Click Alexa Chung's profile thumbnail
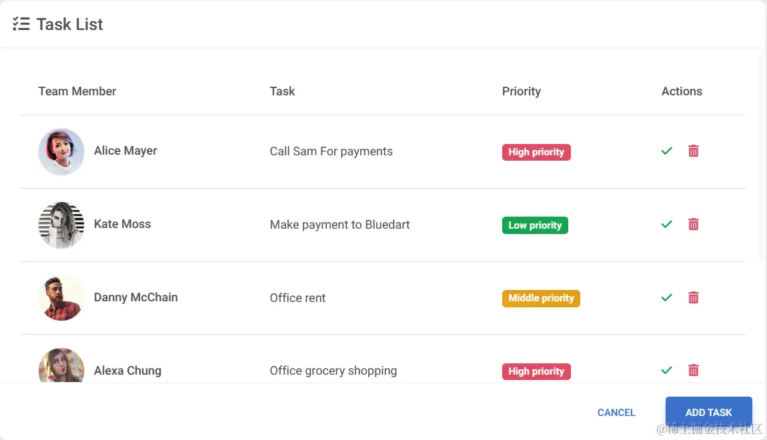The width and height of the screenshot is (767, 440). click(61, 367)
